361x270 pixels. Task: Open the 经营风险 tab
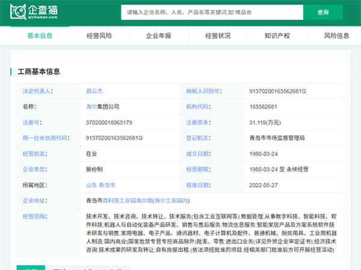99,36
